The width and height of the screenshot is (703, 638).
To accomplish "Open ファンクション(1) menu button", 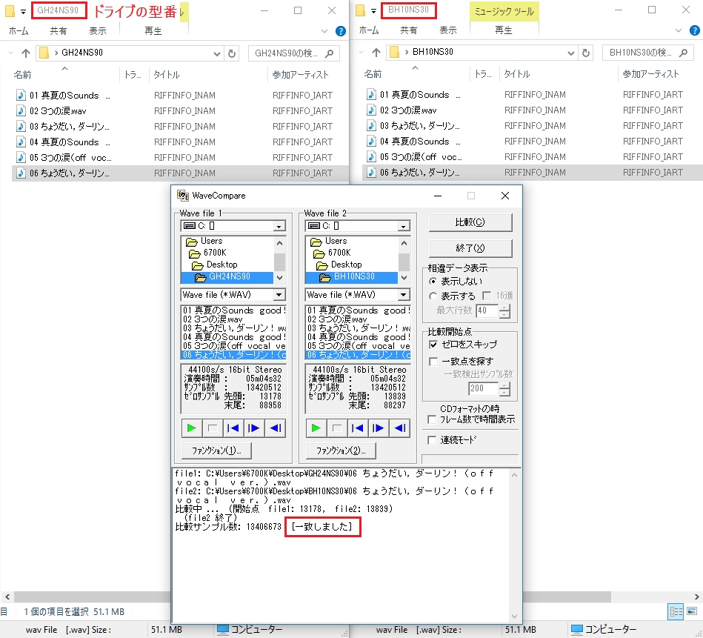I will click(216, 451).
